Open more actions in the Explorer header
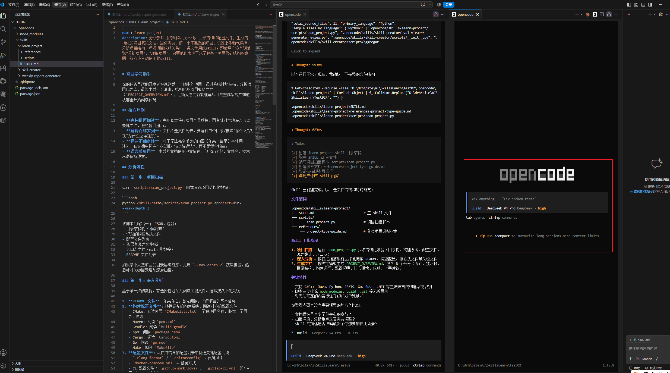 [x=97, y=14]
